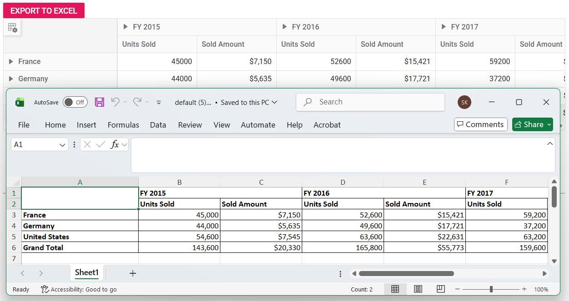Viewport: 569px width, 301px height.
Task: Click inside the Search box
Action: point(370,102)
